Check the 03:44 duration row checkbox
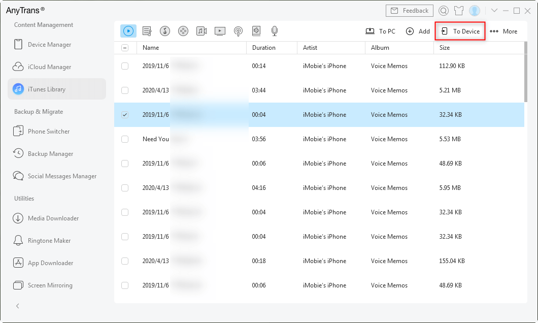 125,90
